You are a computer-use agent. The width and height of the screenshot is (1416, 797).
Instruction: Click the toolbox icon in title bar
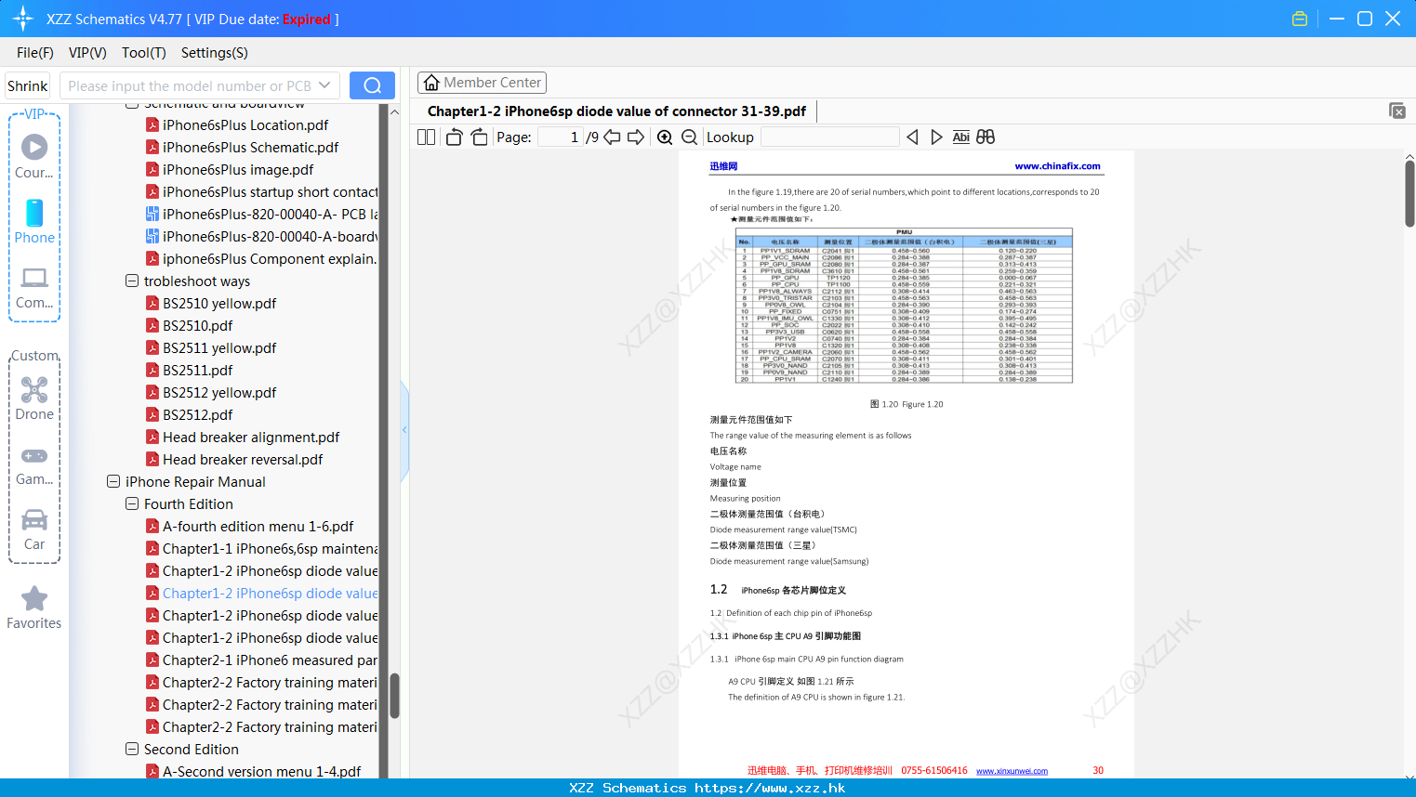coord(1300,19)
